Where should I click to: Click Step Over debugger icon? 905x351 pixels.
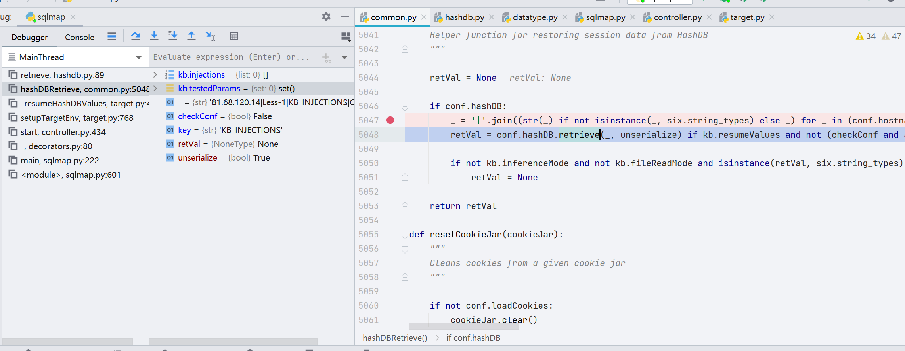(135, 36)
